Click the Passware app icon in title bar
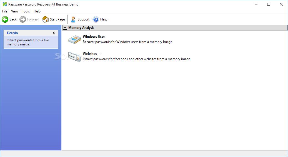Screen dimensions: 288x157 click(x=5, y=4)
